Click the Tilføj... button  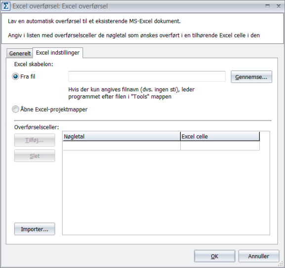(x=35, y=140)
